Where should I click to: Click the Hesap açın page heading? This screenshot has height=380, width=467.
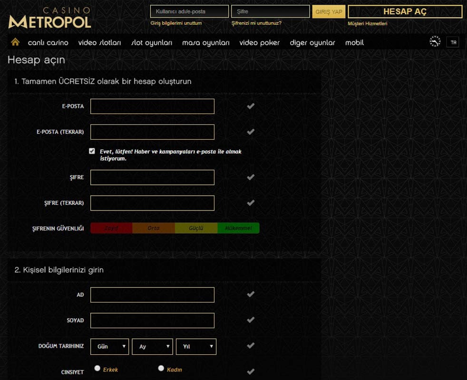pos(36,60)
